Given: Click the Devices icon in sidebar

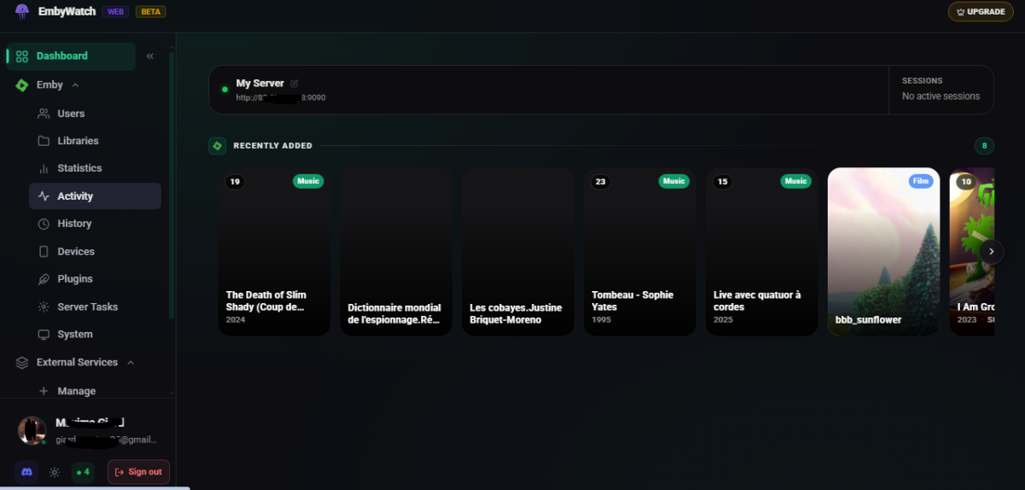Looking at the screenshot, I should tap(44, 252).
